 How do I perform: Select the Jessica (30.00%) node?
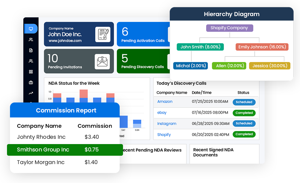click(x=270, y=66)
